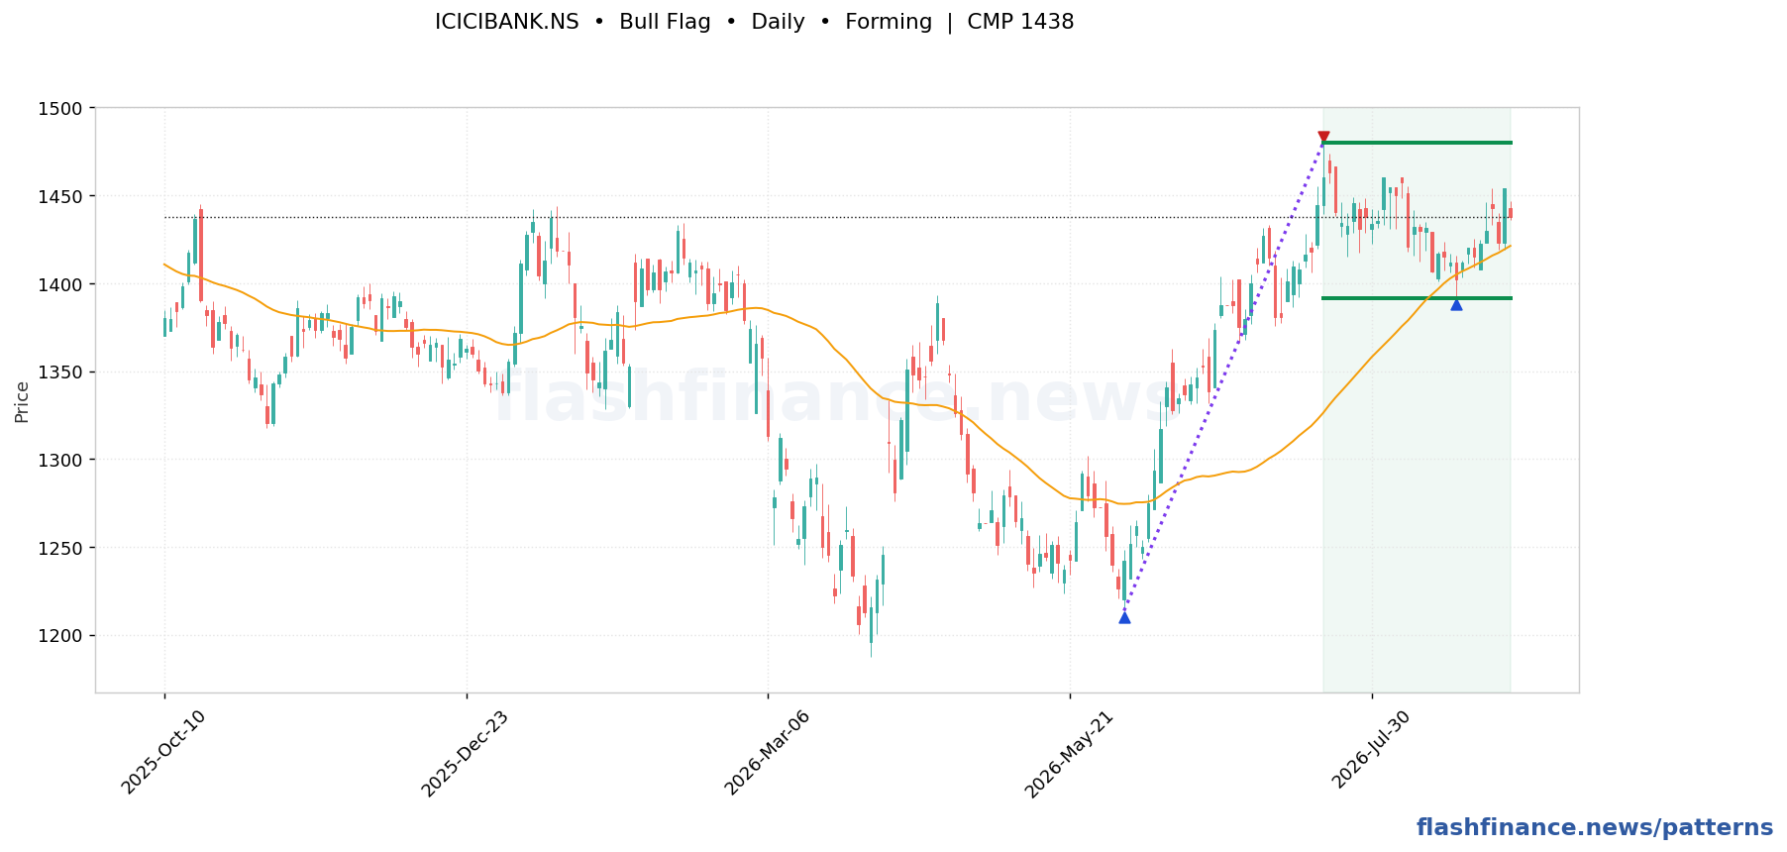
Task: Click the 2026-Jul-30 date label
Action: click(1371, 749)
